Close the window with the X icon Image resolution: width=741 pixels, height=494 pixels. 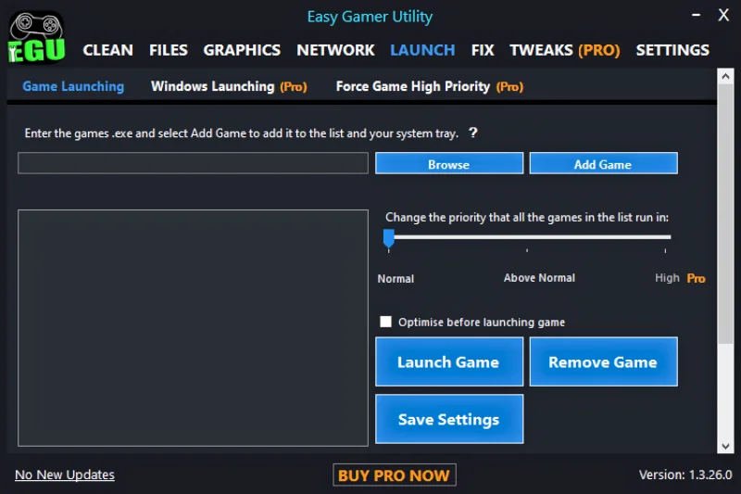[723, 16]
